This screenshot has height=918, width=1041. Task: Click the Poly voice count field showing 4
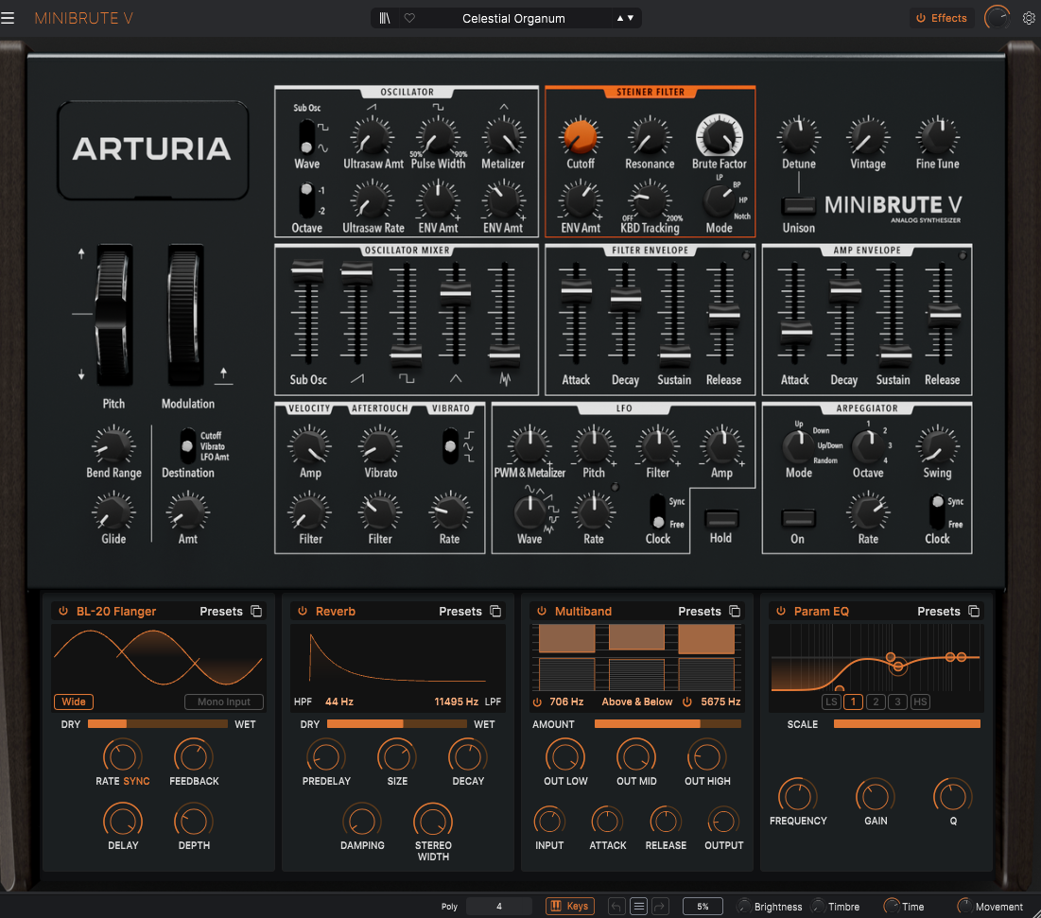point(498,906)
